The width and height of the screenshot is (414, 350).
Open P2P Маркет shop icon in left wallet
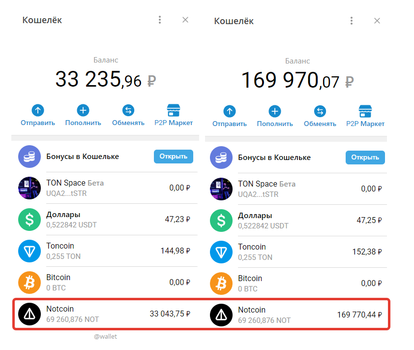click(174, 110)
